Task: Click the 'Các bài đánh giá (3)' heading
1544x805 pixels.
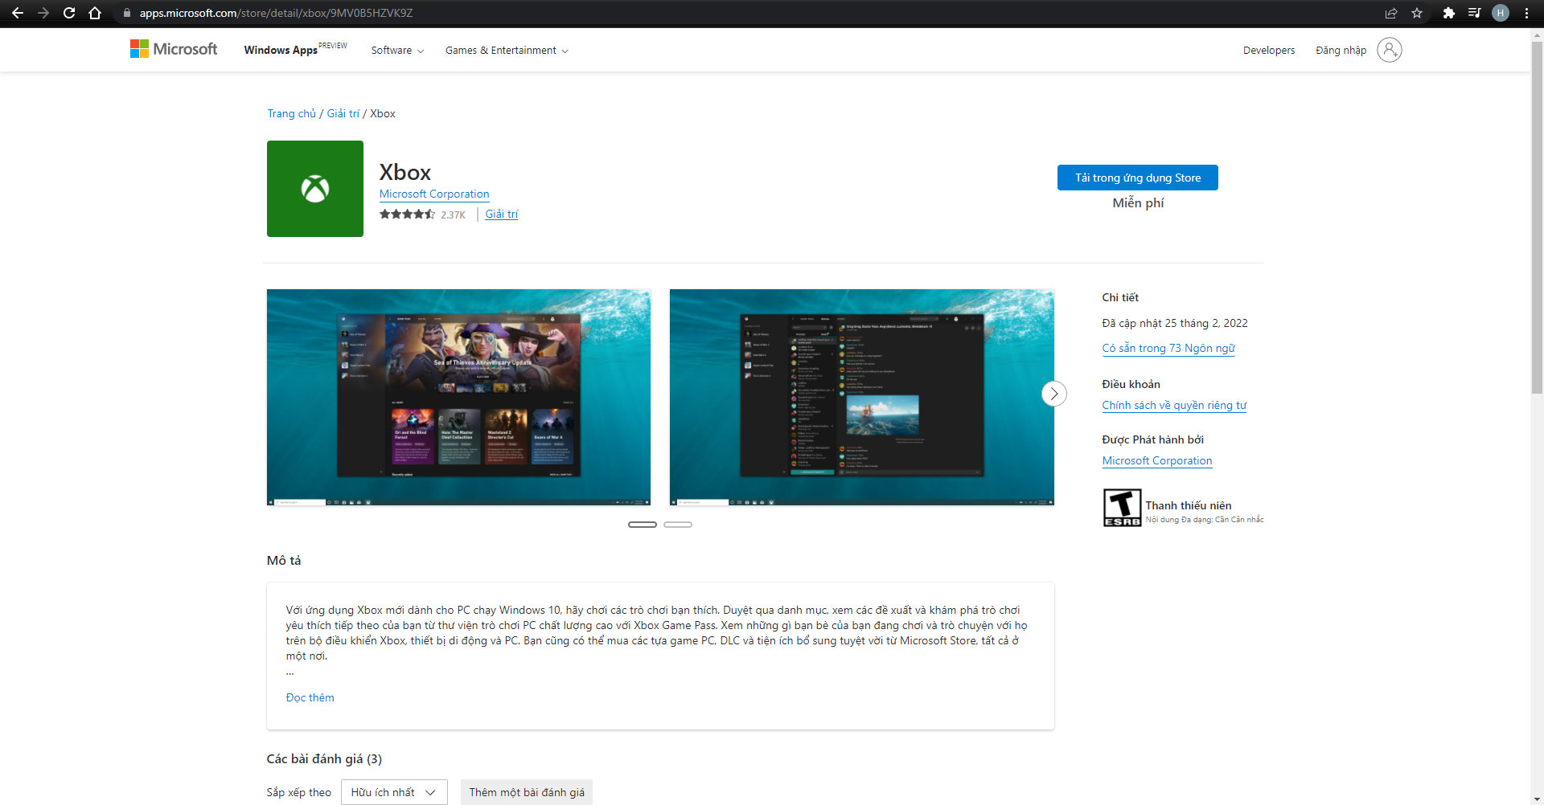Action: click(324, 758)
